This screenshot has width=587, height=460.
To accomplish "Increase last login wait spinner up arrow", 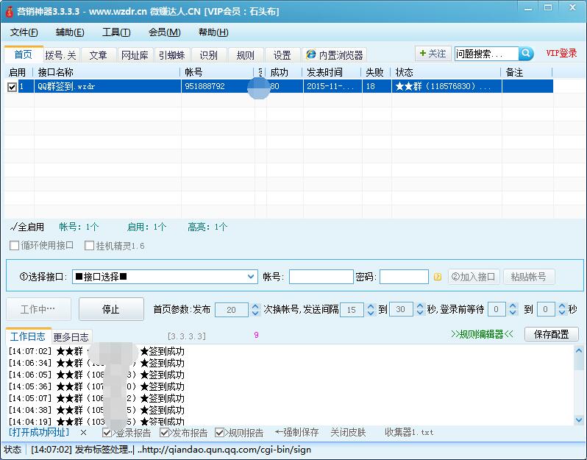I will pos(562,306).
